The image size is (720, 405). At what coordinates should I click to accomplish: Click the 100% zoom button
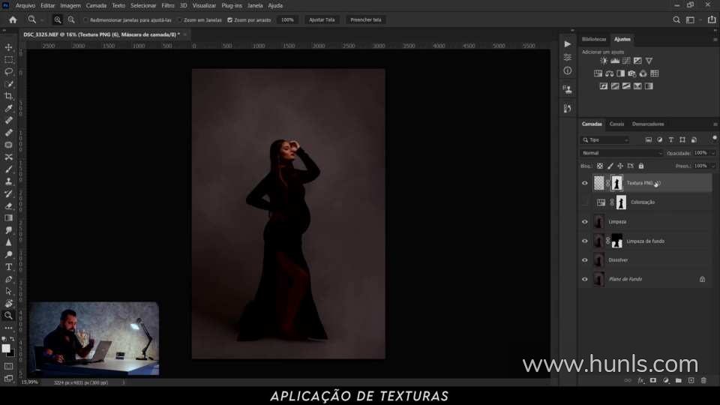pyautogui.click(x=287, y=19)
